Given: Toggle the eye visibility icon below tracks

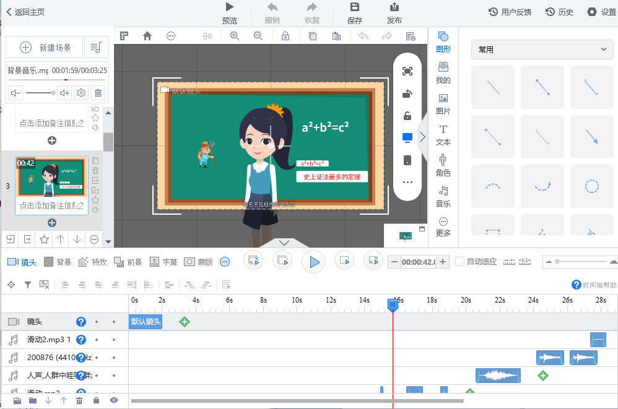Looking at the screenshot, I should (113, 400).
